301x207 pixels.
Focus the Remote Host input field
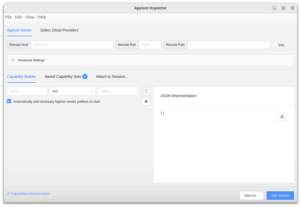(x=72, y=45)
